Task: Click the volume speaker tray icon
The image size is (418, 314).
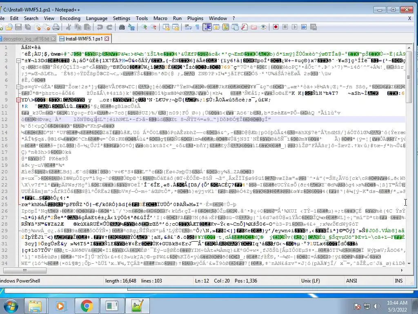Action: pos(376,306)
